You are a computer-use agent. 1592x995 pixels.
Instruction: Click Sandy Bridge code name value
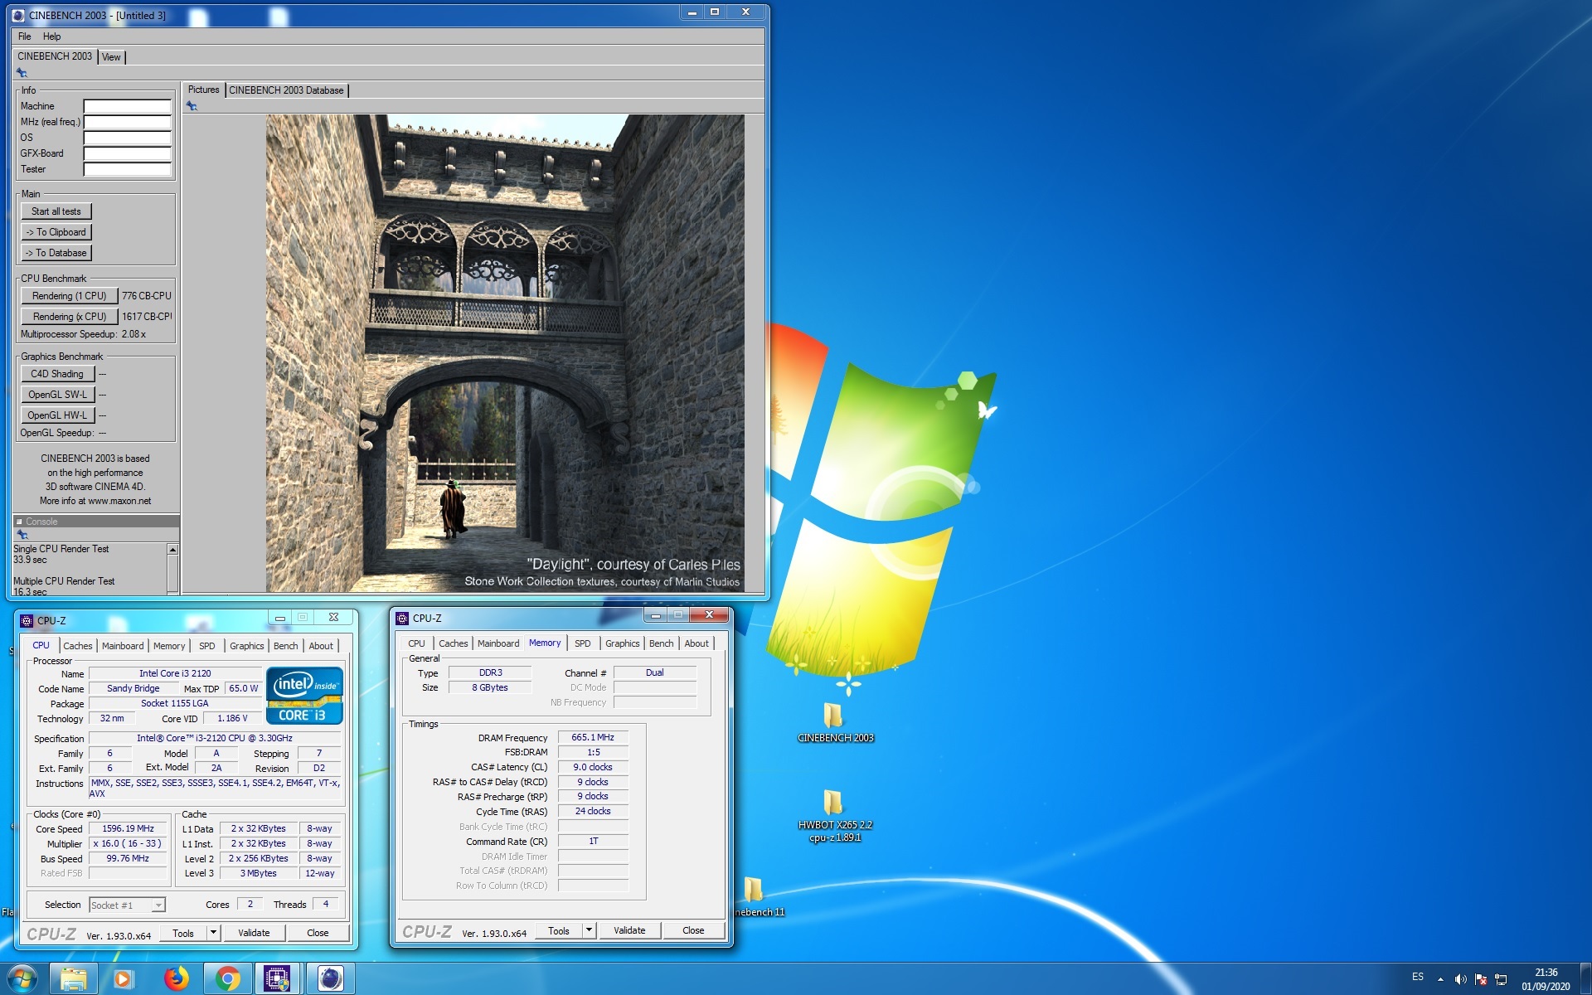(133, 688)
